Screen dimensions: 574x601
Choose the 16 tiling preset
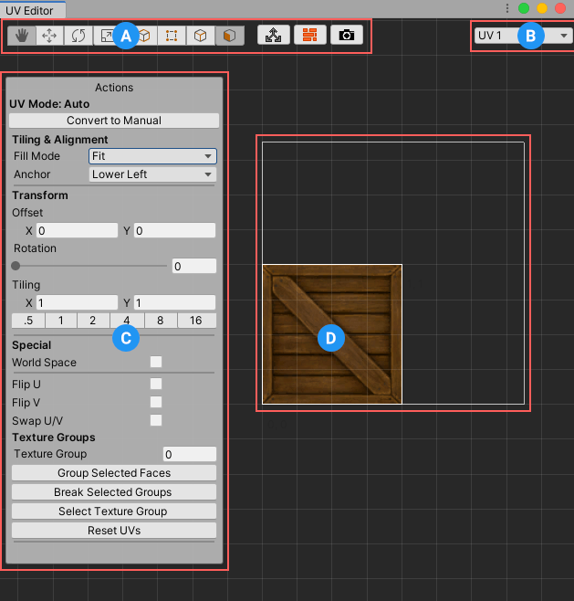pyautogui.click(x=196, y=321)
